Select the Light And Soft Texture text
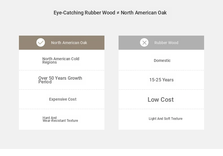Screen dimensions: 223x156 (165, 119)
